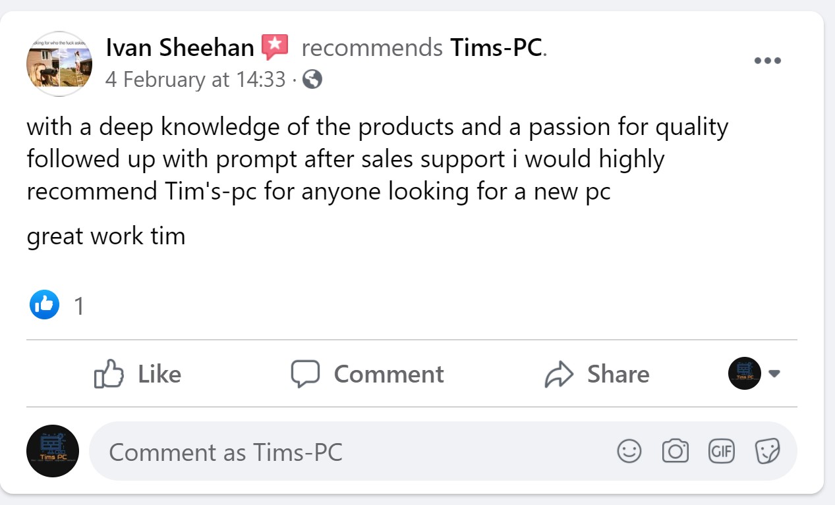The height and width of the screenshot is (505, 835).
Task: Click the Tims-PC avatar beside the comment box
Action: pyautogui.click(x=53, y=451)
